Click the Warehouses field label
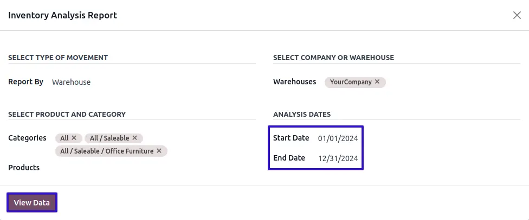This screenshot has width=529, height=220. tap(294, 82)
